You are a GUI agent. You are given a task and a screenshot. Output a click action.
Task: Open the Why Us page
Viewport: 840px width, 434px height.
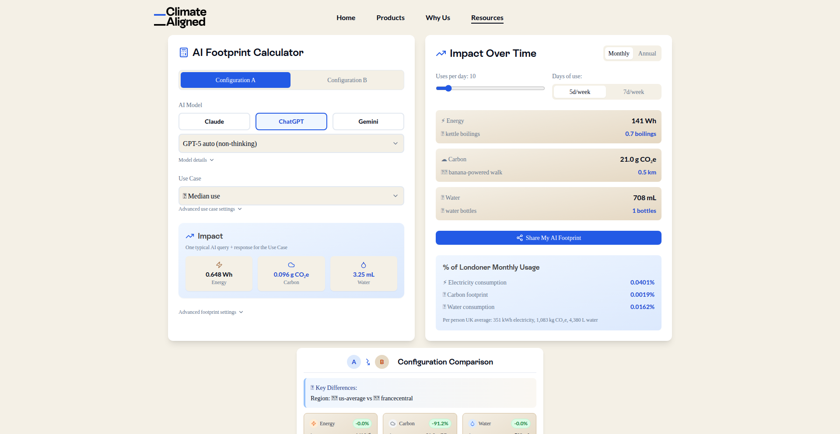click(x=438, y=18)
